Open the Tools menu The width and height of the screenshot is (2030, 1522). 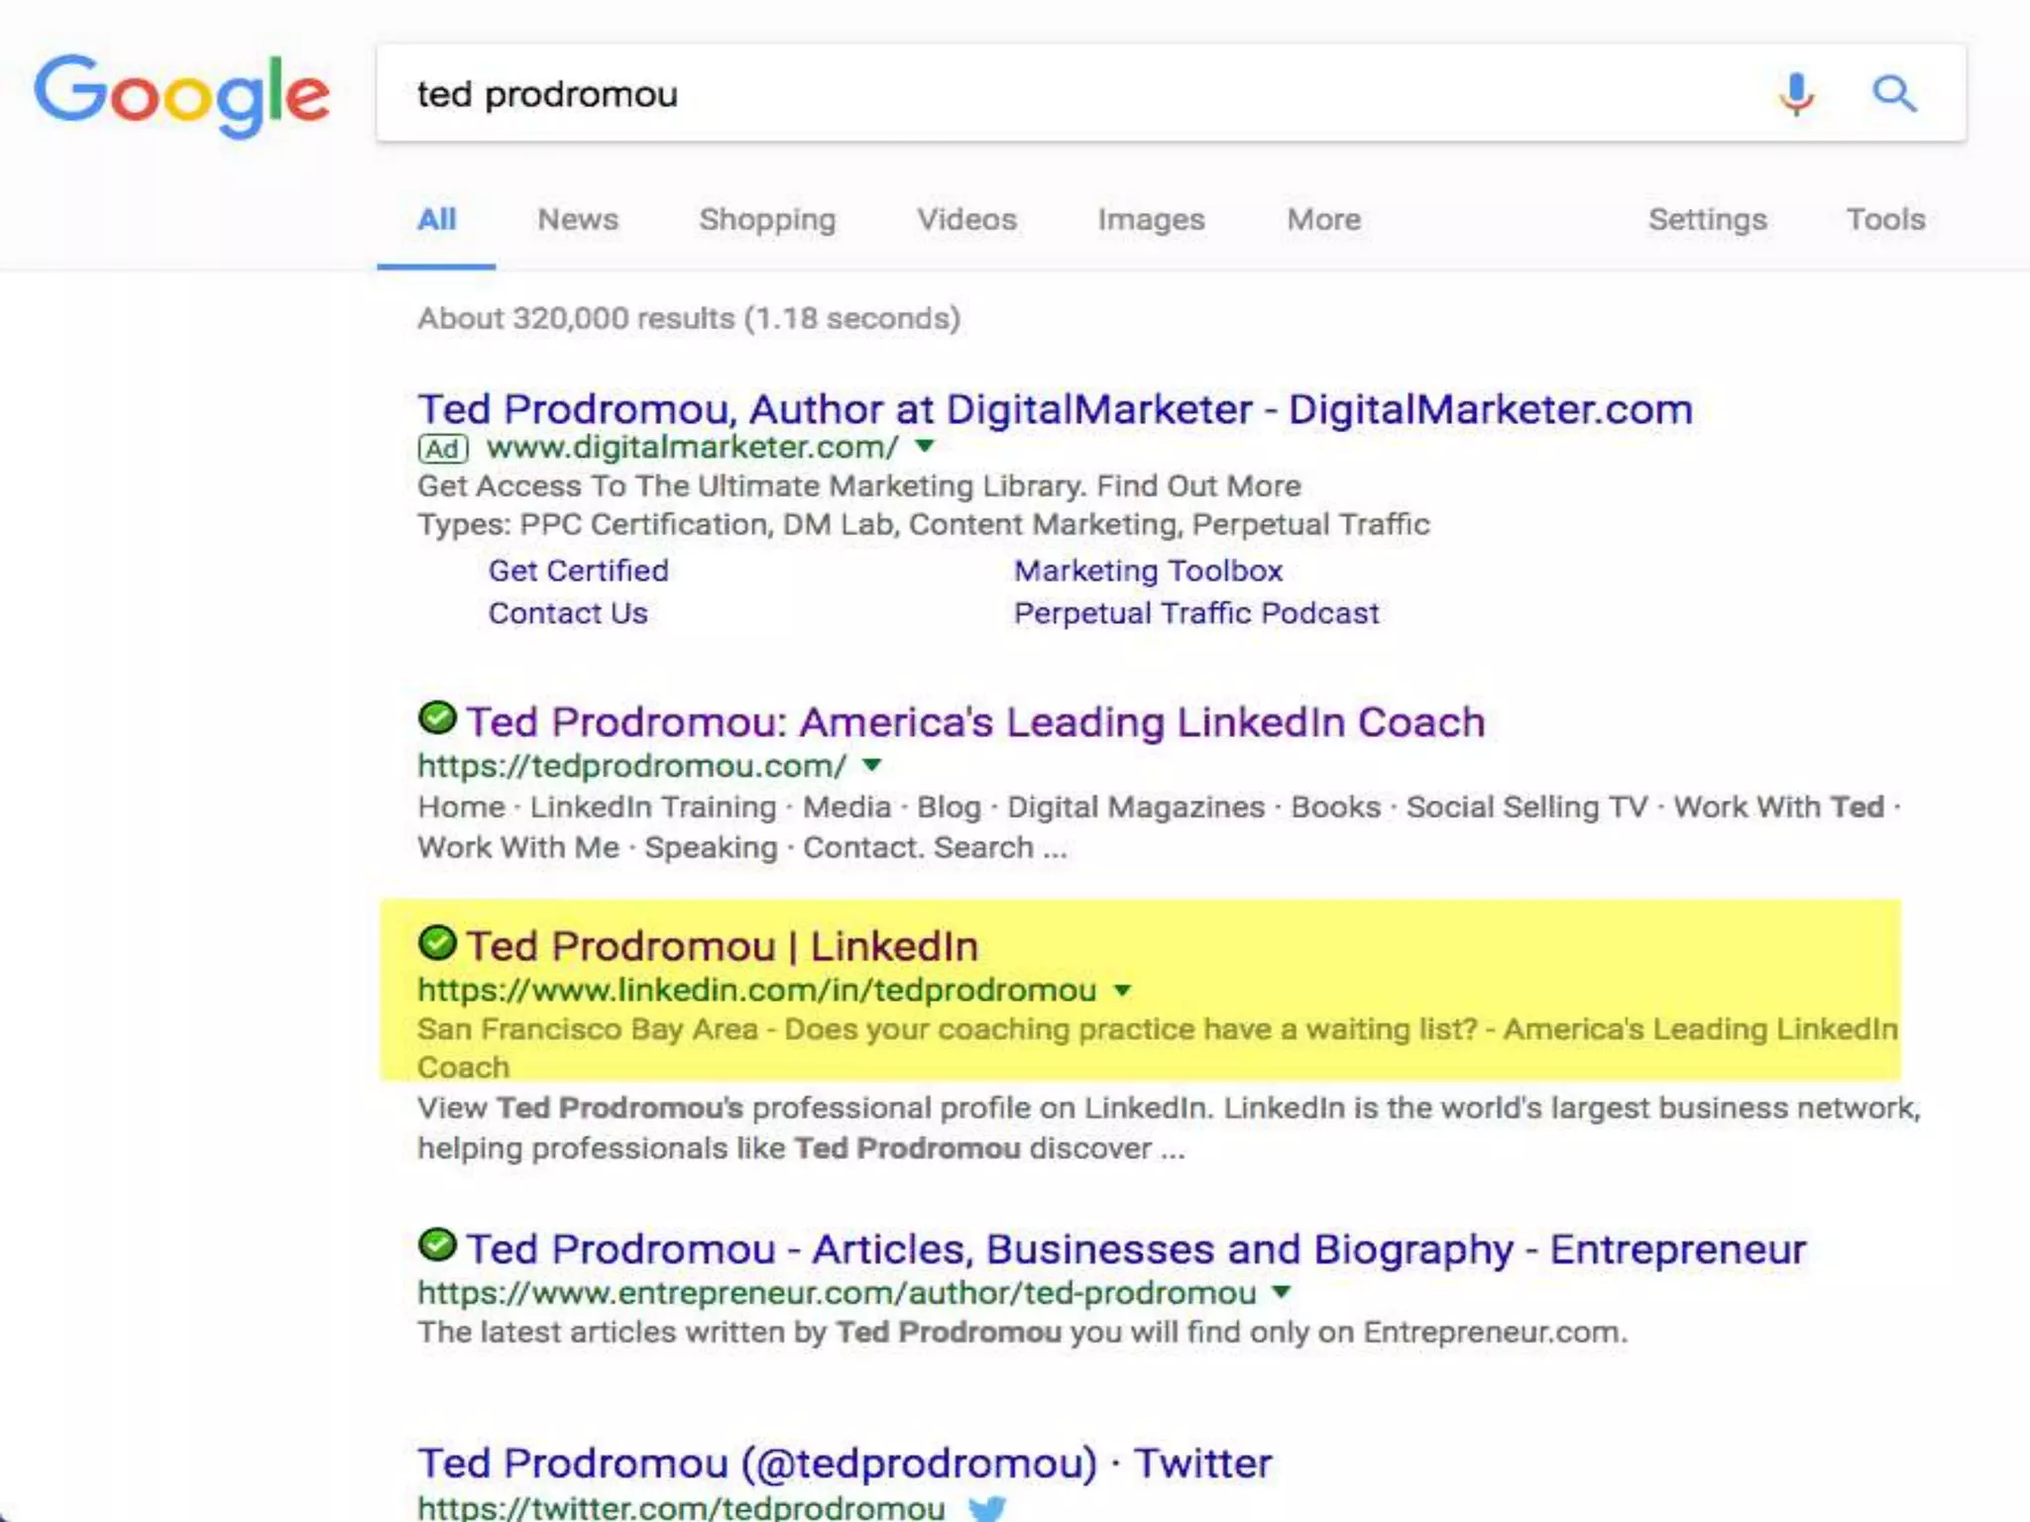(1885, 219)
